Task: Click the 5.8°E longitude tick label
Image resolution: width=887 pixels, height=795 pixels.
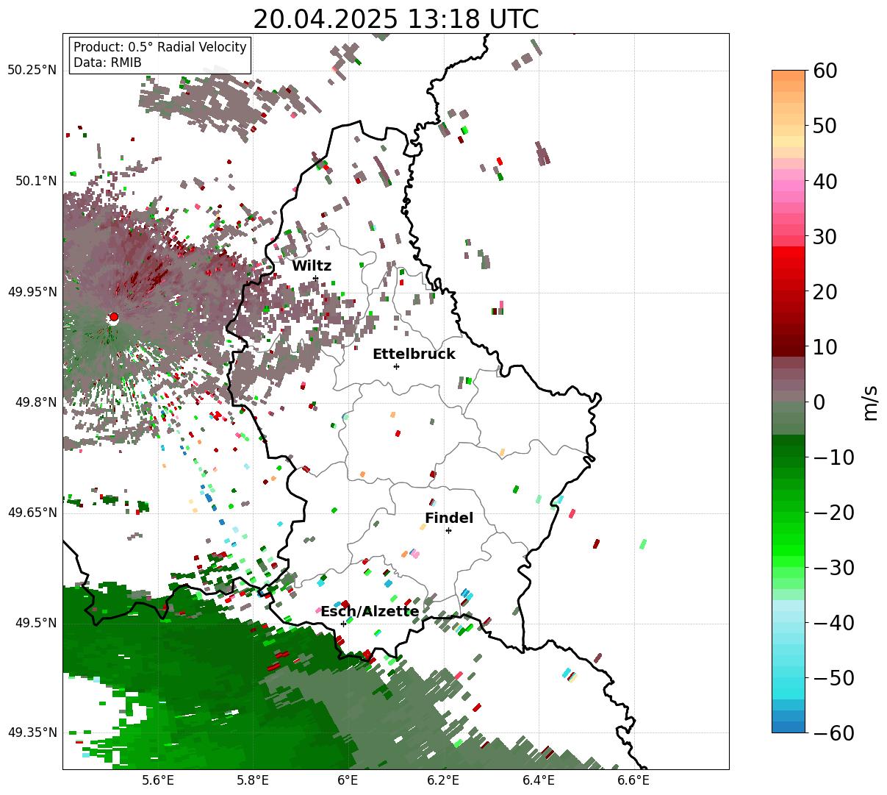Action: click(253, 781)
